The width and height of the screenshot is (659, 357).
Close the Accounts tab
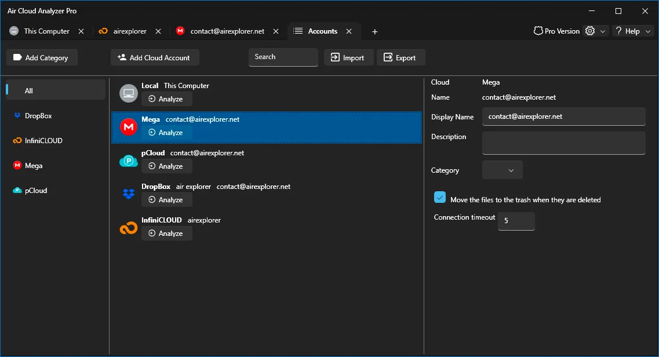pos(349,31)
